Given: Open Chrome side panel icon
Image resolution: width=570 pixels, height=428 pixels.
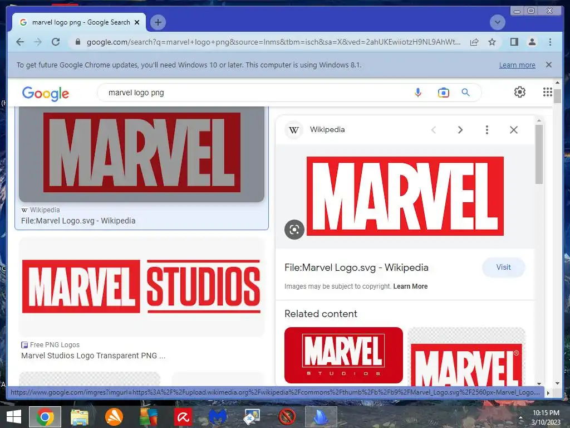Looking at the screenshot, I should click(x=514, y=42).
